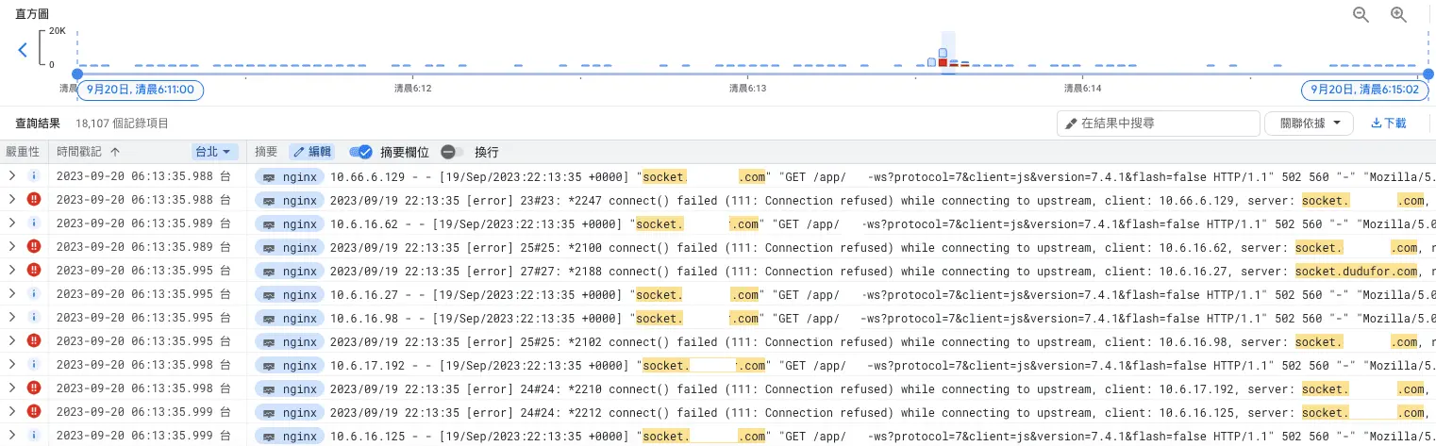1436x446 pixels.
Task: Go to earlier histogram time range arrow
Action: 23,50
